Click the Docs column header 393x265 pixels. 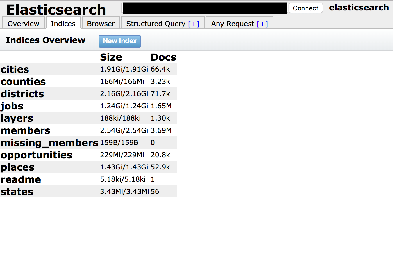tap(163, 57)
